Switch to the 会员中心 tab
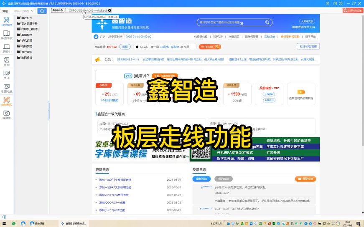The height and width of the screenshot is (227, 364). (58, 10)
